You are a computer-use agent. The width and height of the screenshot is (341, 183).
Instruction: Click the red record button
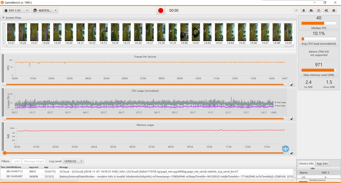tap(161, 10)
